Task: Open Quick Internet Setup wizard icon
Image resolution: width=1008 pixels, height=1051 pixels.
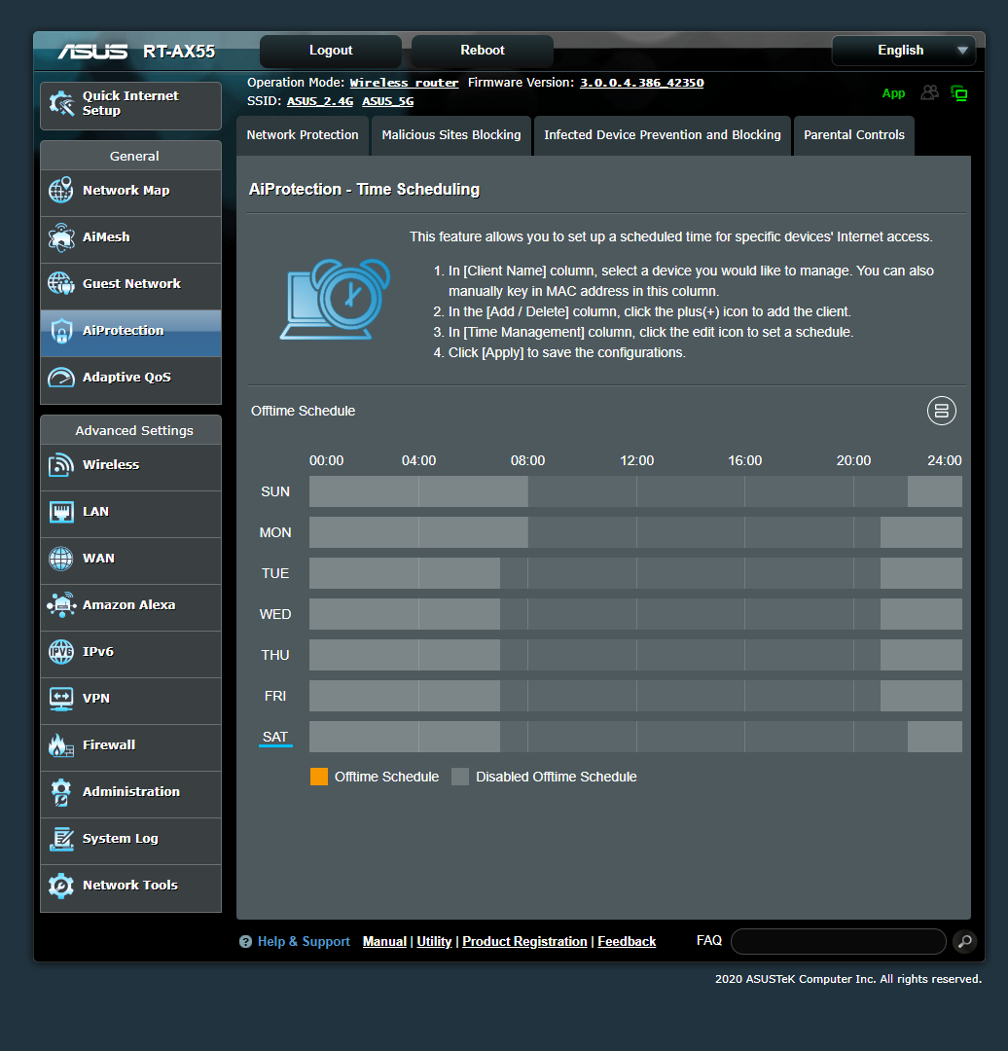Action: point(61,104)
